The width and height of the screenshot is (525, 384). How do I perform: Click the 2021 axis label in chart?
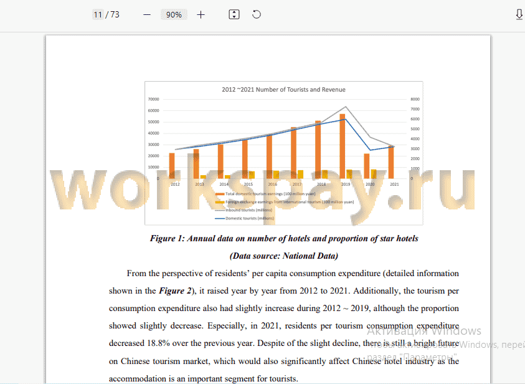pos(394,185)
